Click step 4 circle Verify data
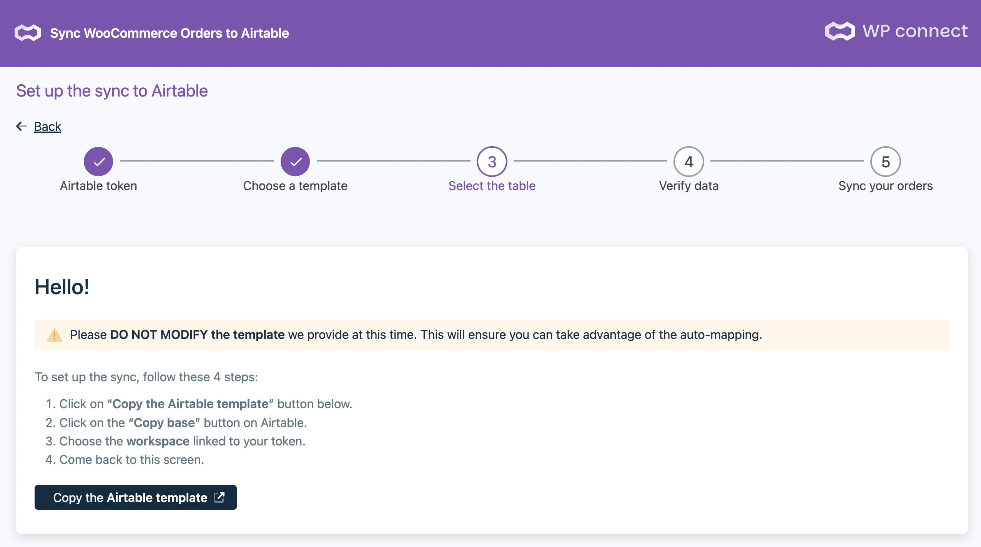981x547 pixels. point(689,162)
